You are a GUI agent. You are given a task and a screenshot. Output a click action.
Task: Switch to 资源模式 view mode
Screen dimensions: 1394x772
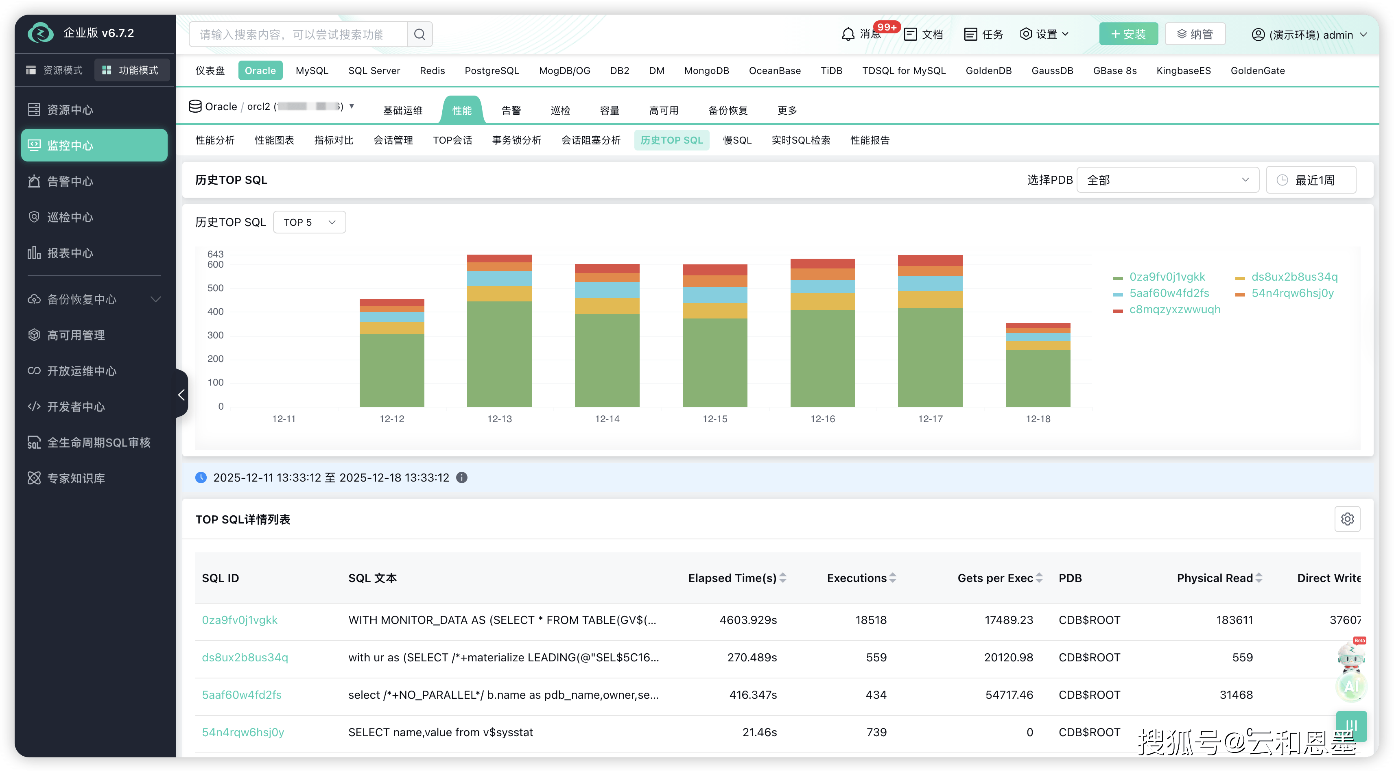coord(55,70)
